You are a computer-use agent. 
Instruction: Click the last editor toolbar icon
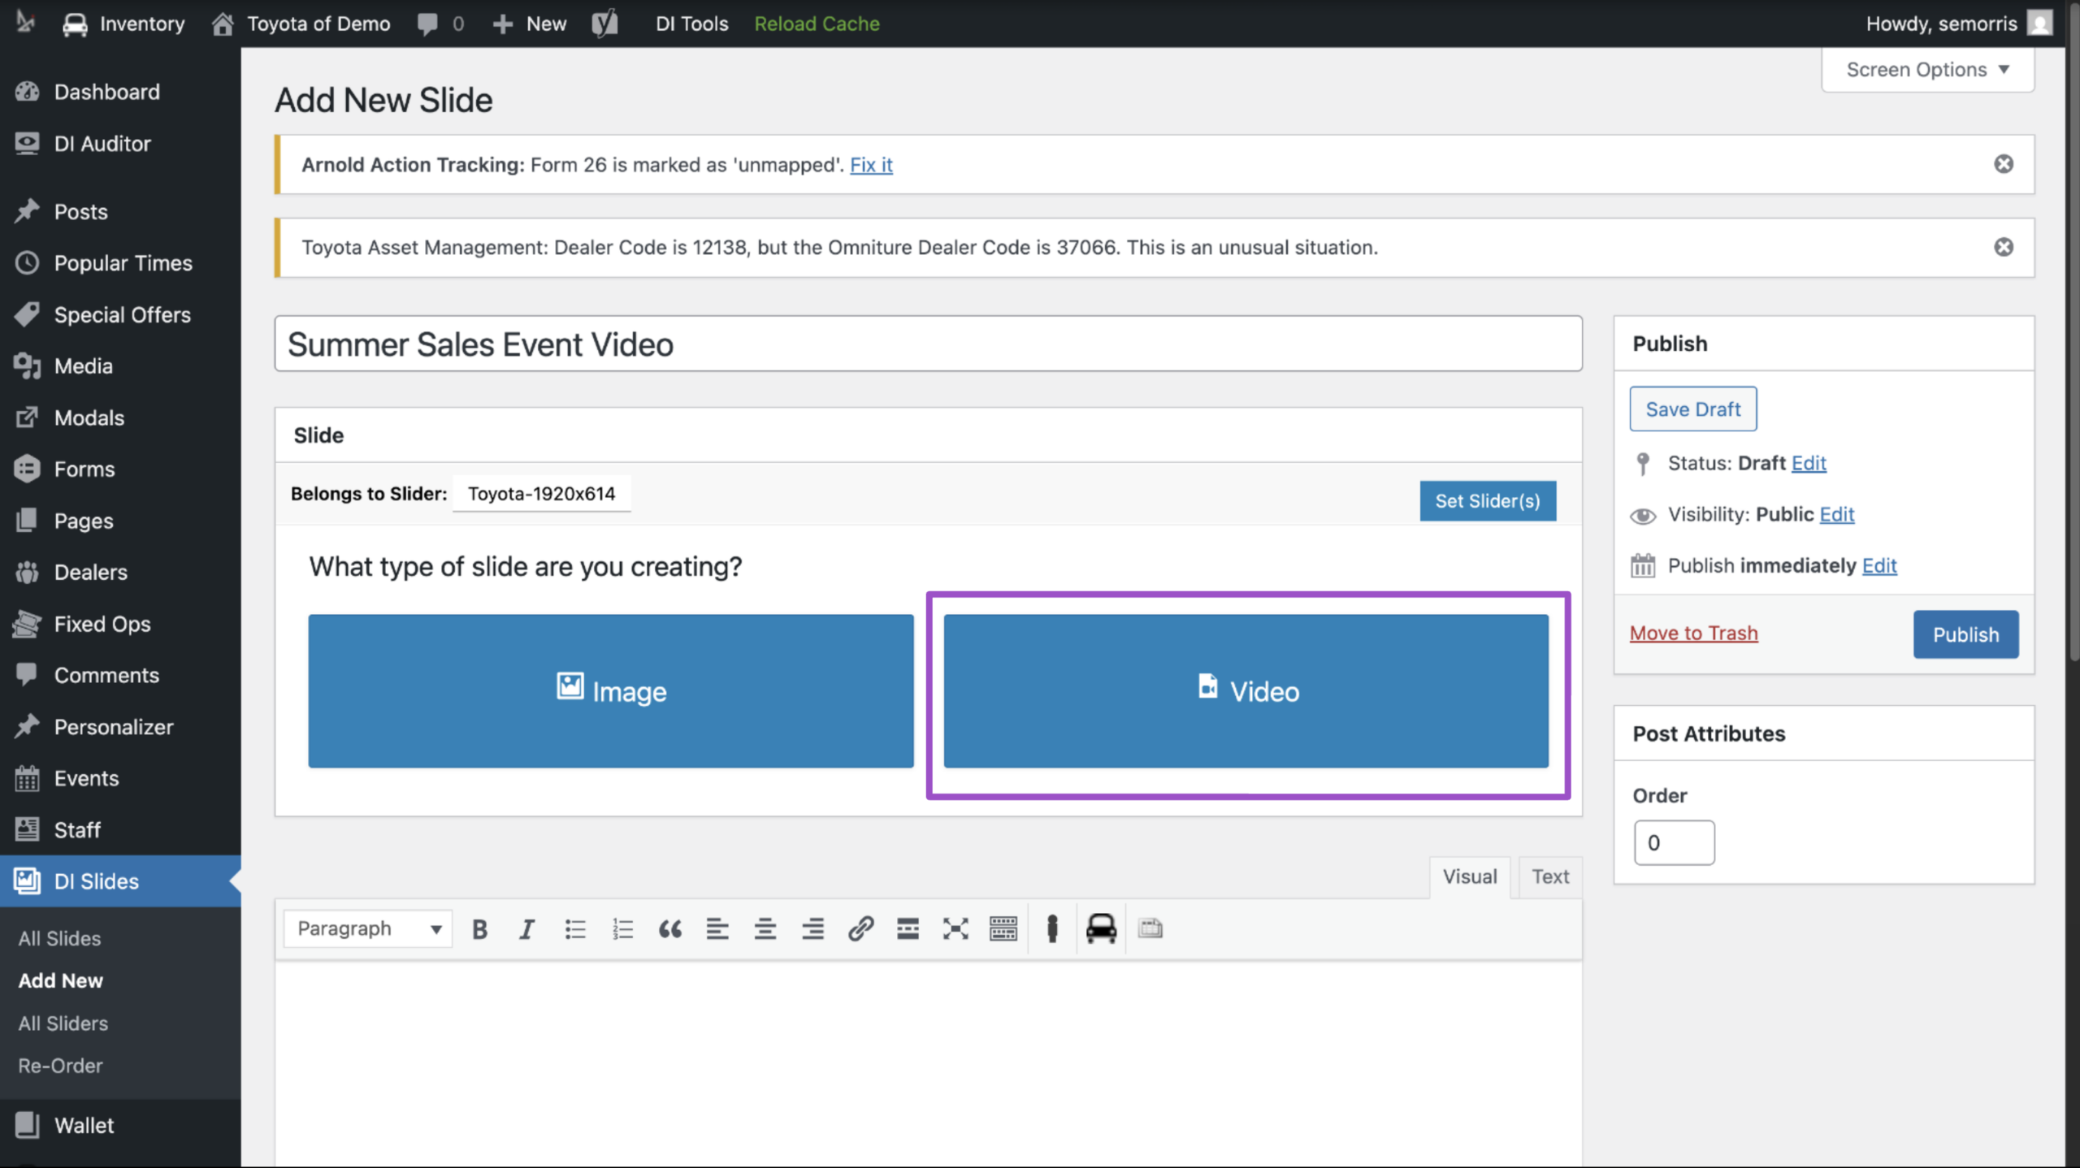[x=1150, y=928]
